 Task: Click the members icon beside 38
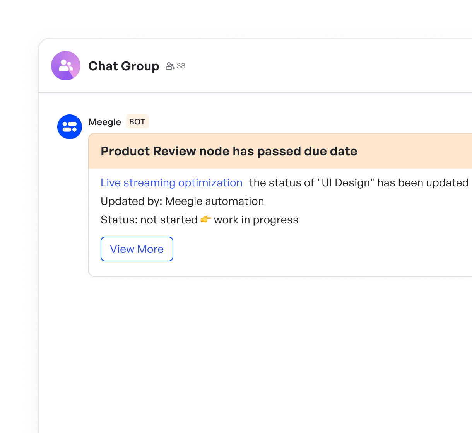coord(170,66)
